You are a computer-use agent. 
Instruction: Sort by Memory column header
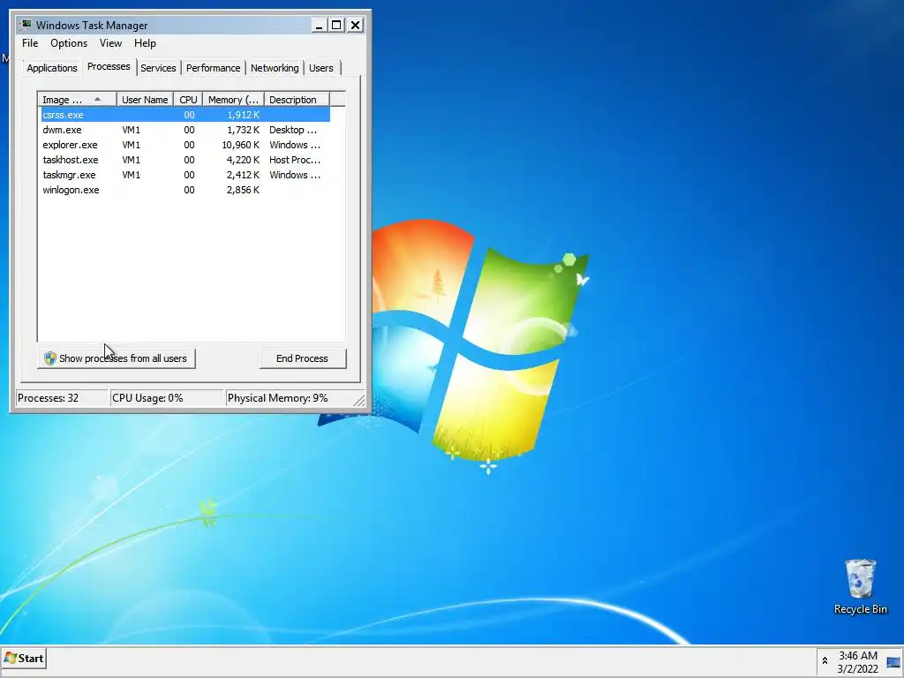tap(233, 99)
